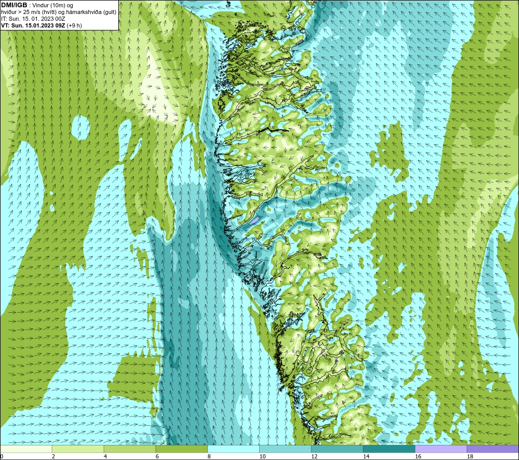Click the "18" label on the wind scale
Image resolution: width=519 pixels, height=460 pixels.
coord(470,457)
